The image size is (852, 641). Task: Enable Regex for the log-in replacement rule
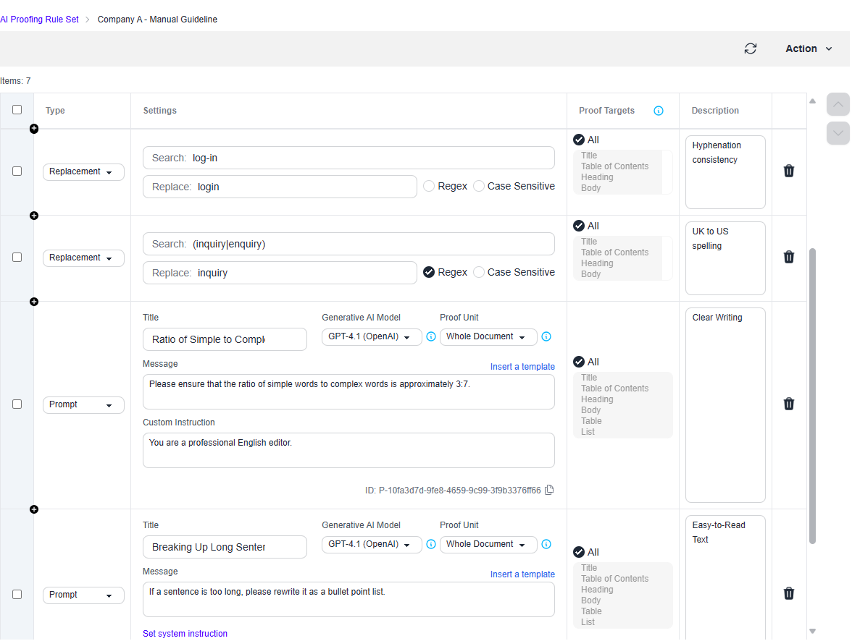[428, 186]
